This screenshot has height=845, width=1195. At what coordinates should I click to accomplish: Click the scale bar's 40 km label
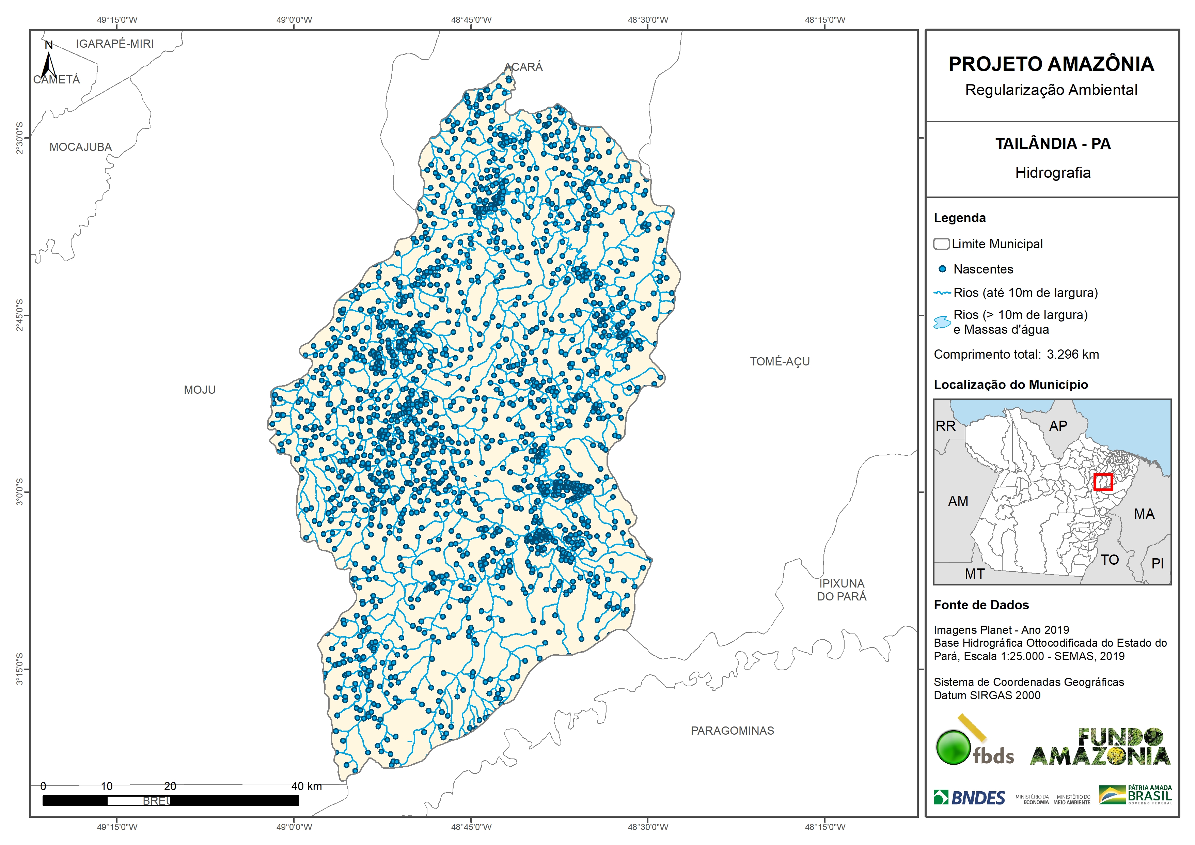pyautogui.click(x=306, y=786)
